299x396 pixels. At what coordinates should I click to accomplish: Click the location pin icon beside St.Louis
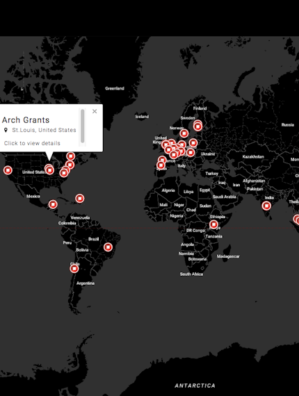click(6, 130)
